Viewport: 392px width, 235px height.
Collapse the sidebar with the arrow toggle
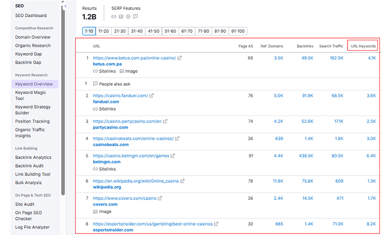(x=65, y=6)
